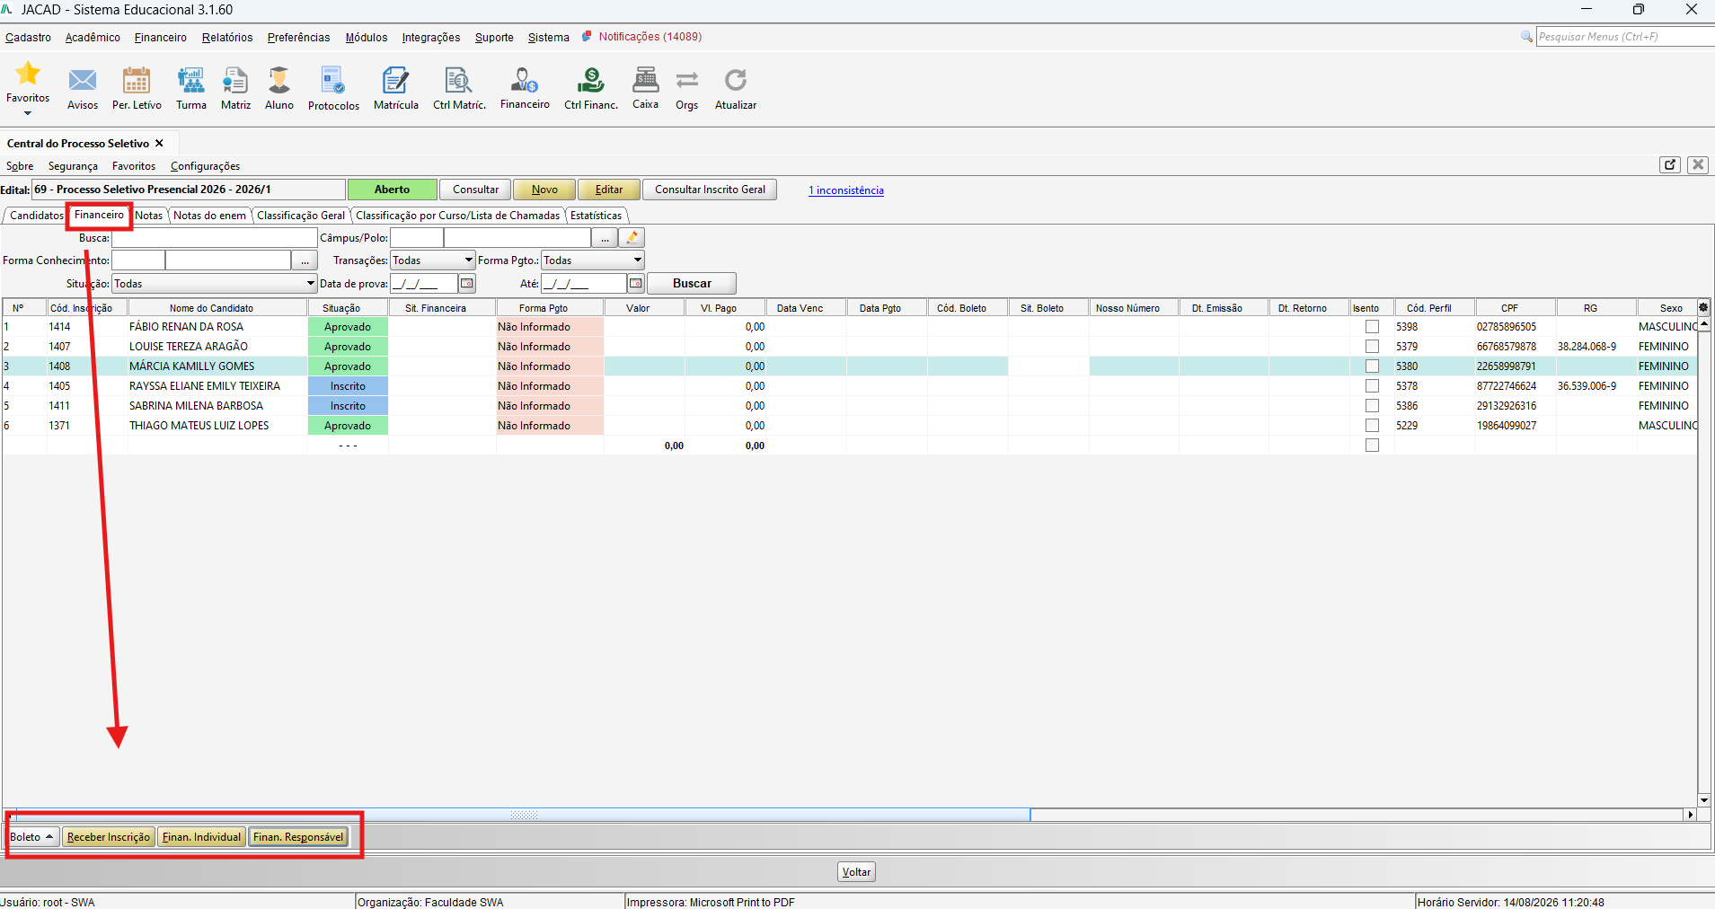Image resolution: width=1715 pixels, height=909 pixels.
Task: Close the Central do Processo Seletivo tab
Action: pos(160,144)
